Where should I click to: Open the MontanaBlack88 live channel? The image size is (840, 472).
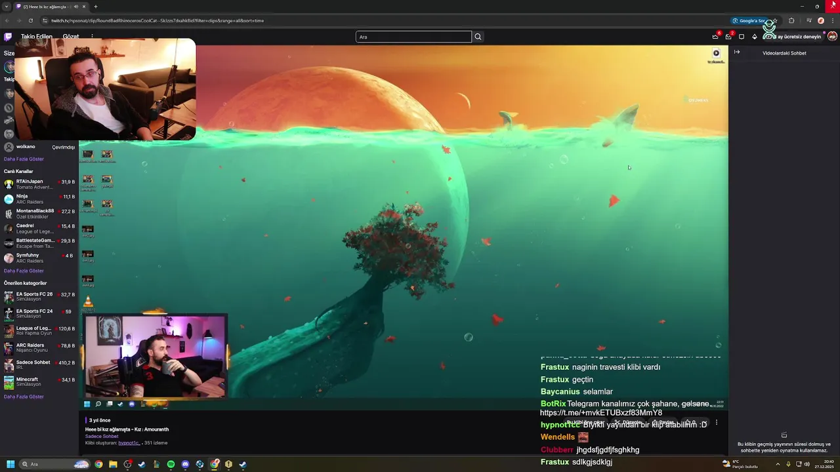(39, 214)
